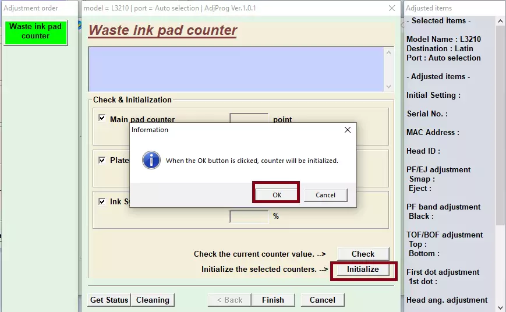Image resolution: width=506 pixels, height=312 pixels.
Task: Toggle the Ink System checkbox
Action: (x=102, y=201)
